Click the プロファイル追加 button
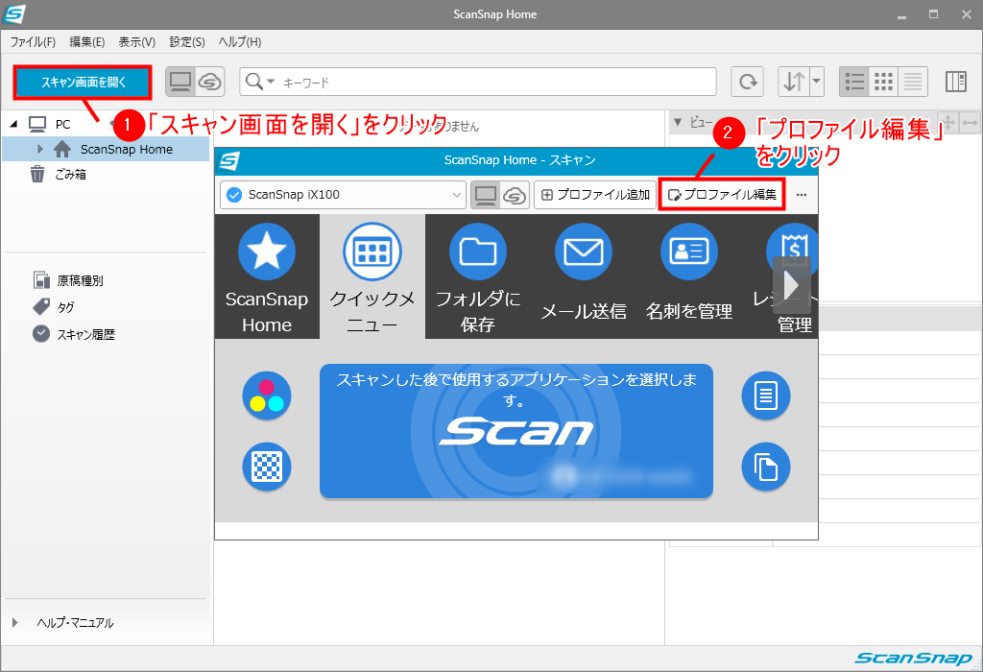983x672 pixels. click(x=595, y=194)
